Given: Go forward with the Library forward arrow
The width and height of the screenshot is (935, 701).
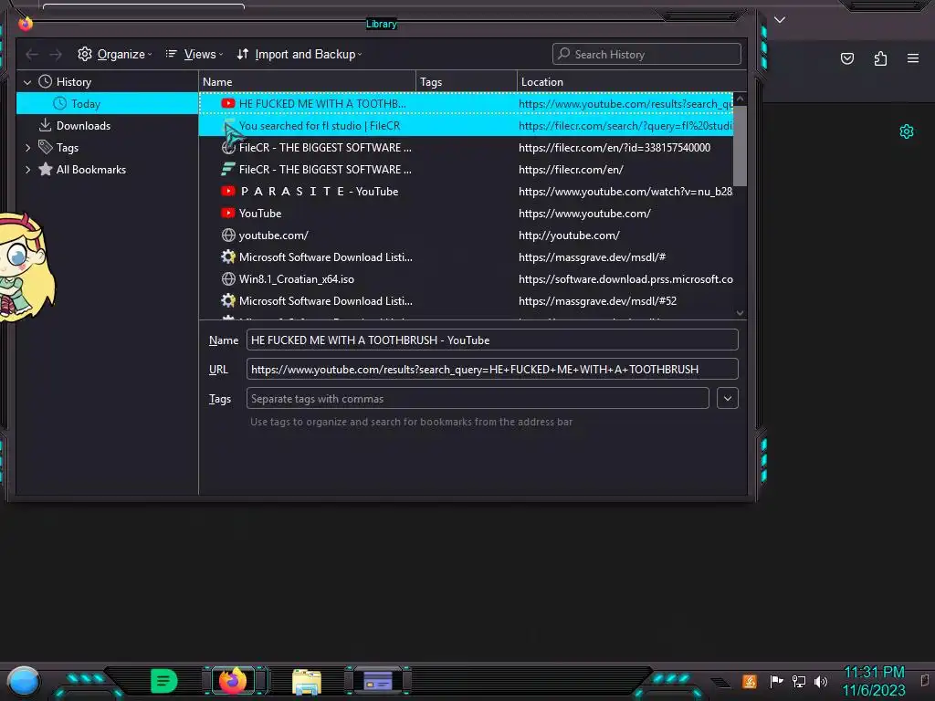Looking at the screenshot, I should point(56,54).
